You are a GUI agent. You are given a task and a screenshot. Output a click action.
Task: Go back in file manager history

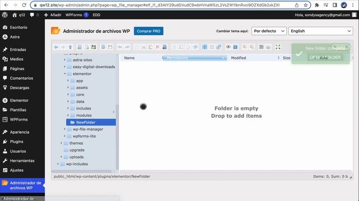(56, 47)
